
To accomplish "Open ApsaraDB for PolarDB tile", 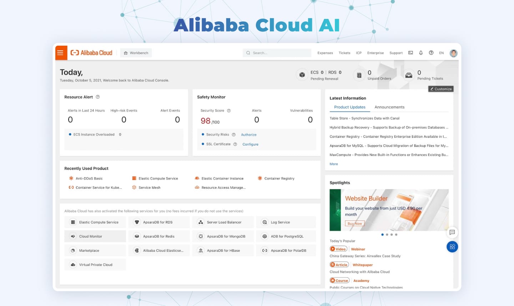I will [x=286, y=250].
